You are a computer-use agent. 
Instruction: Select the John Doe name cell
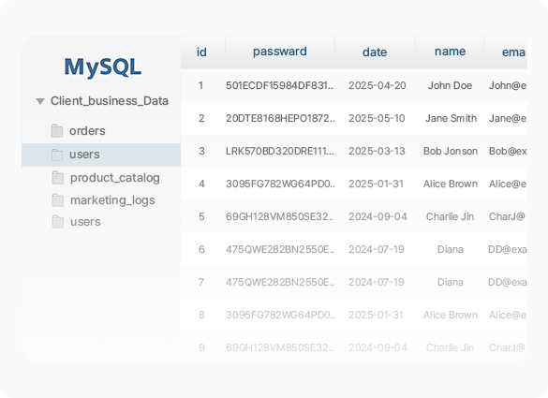pos(451,85)
